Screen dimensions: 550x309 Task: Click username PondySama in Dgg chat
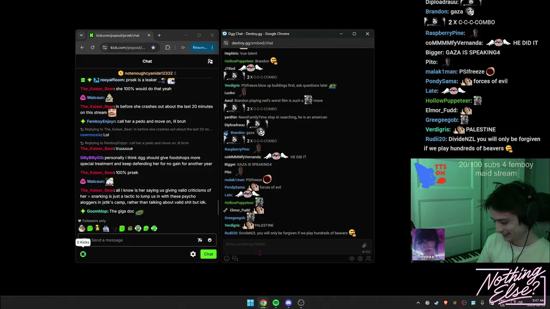235,187
